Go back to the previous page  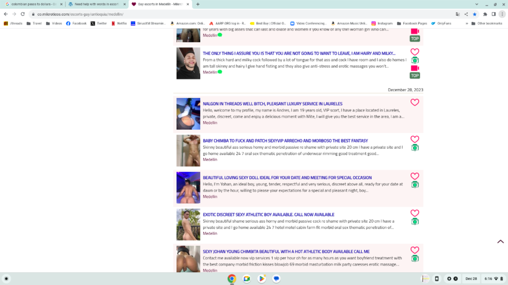click(x=6, y=14)
